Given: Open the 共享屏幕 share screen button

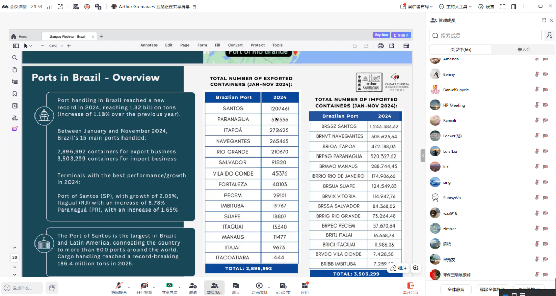Looking at the screenshot, I should (x=169, y=288).
